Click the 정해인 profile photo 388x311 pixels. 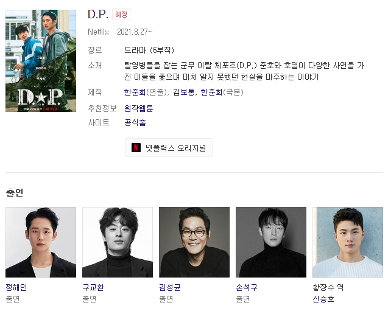[x=41, y=242]
